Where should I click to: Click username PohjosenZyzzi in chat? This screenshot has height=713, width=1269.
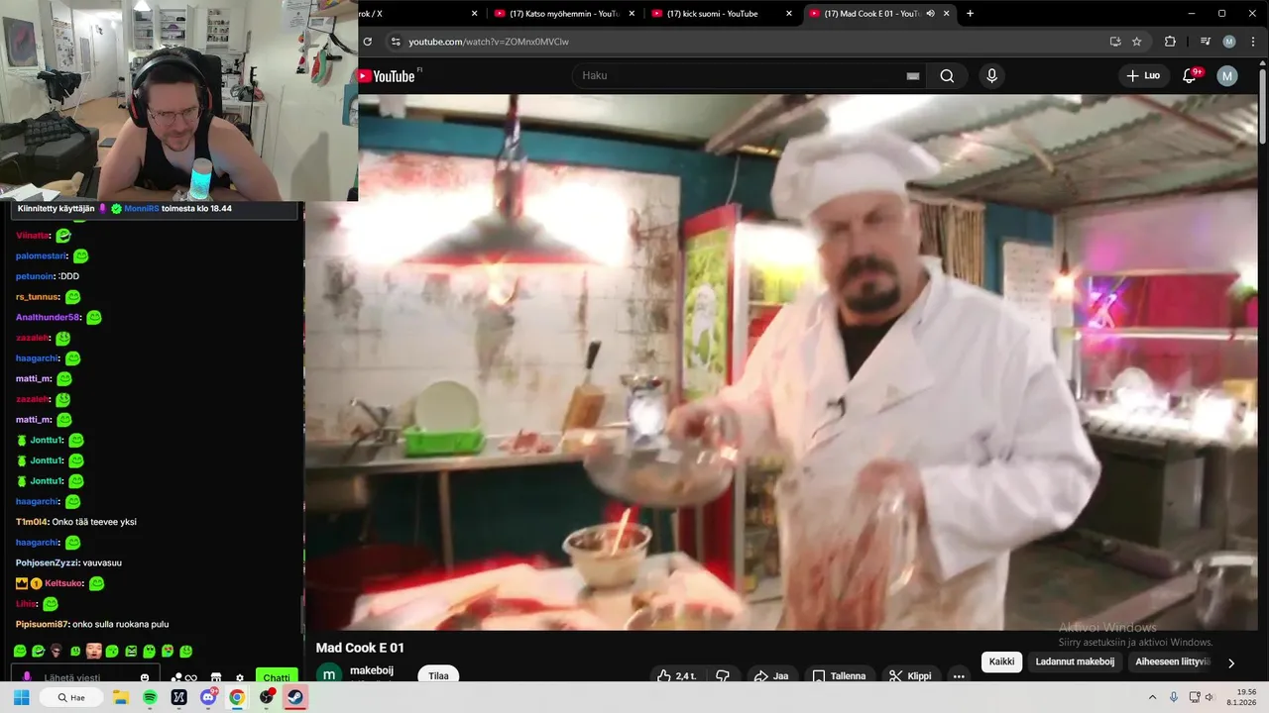(x=47, y=562)
